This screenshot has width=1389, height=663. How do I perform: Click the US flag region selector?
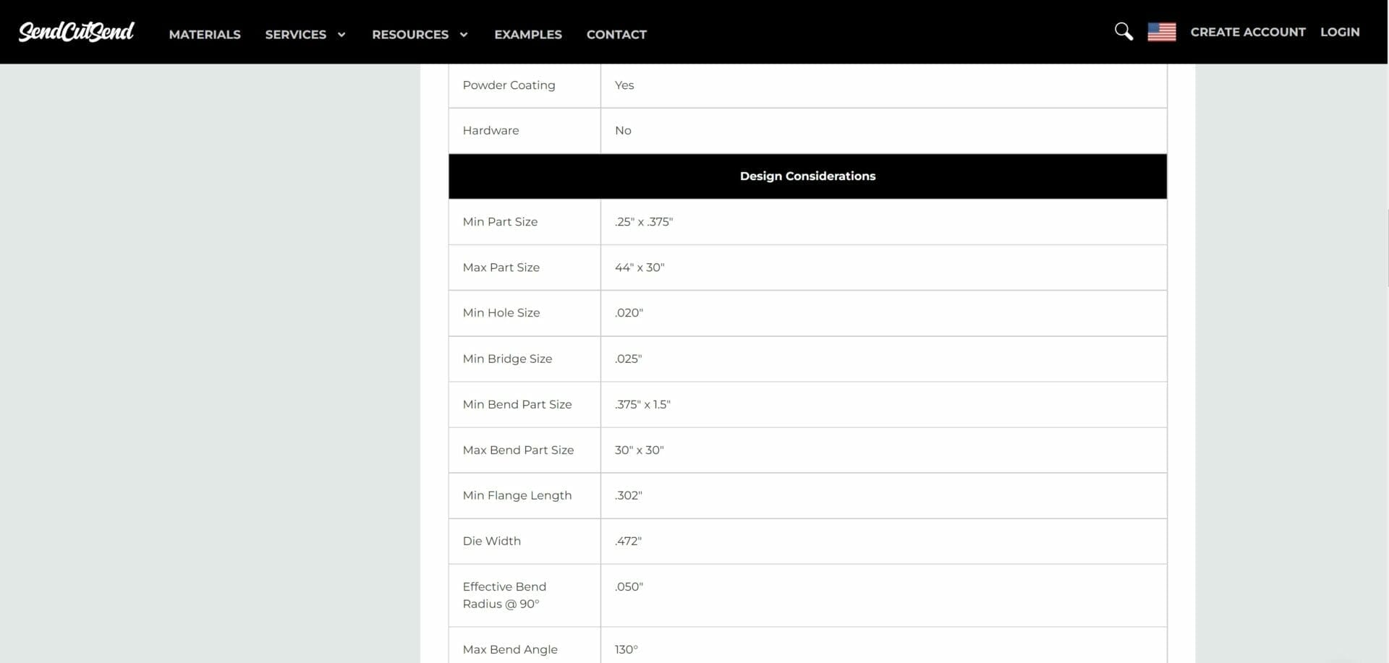[1161, 32]
